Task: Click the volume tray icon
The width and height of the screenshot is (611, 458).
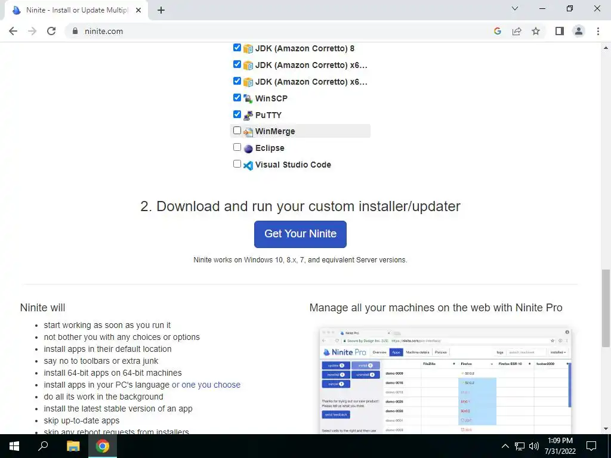Action: pyautogui.click(x=534, y=446)
